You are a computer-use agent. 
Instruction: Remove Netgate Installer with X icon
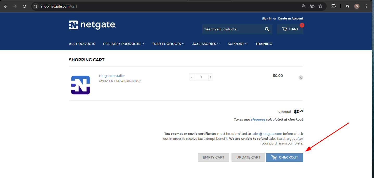(301, 77)
